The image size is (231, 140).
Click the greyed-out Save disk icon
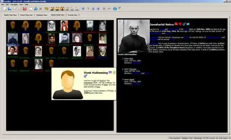[x=14, y=9]
